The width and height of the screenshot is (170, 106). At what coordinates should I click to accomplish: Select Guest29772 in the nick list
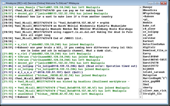pos(150,66)
